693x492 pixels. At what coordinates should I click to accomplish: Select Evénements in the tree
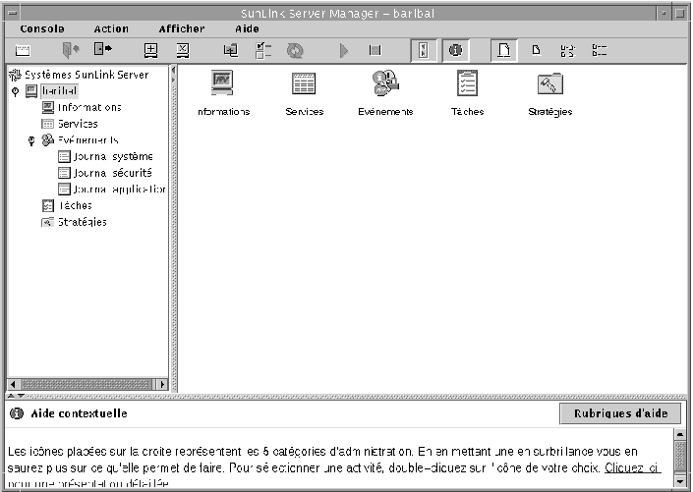tap(87, 140)
